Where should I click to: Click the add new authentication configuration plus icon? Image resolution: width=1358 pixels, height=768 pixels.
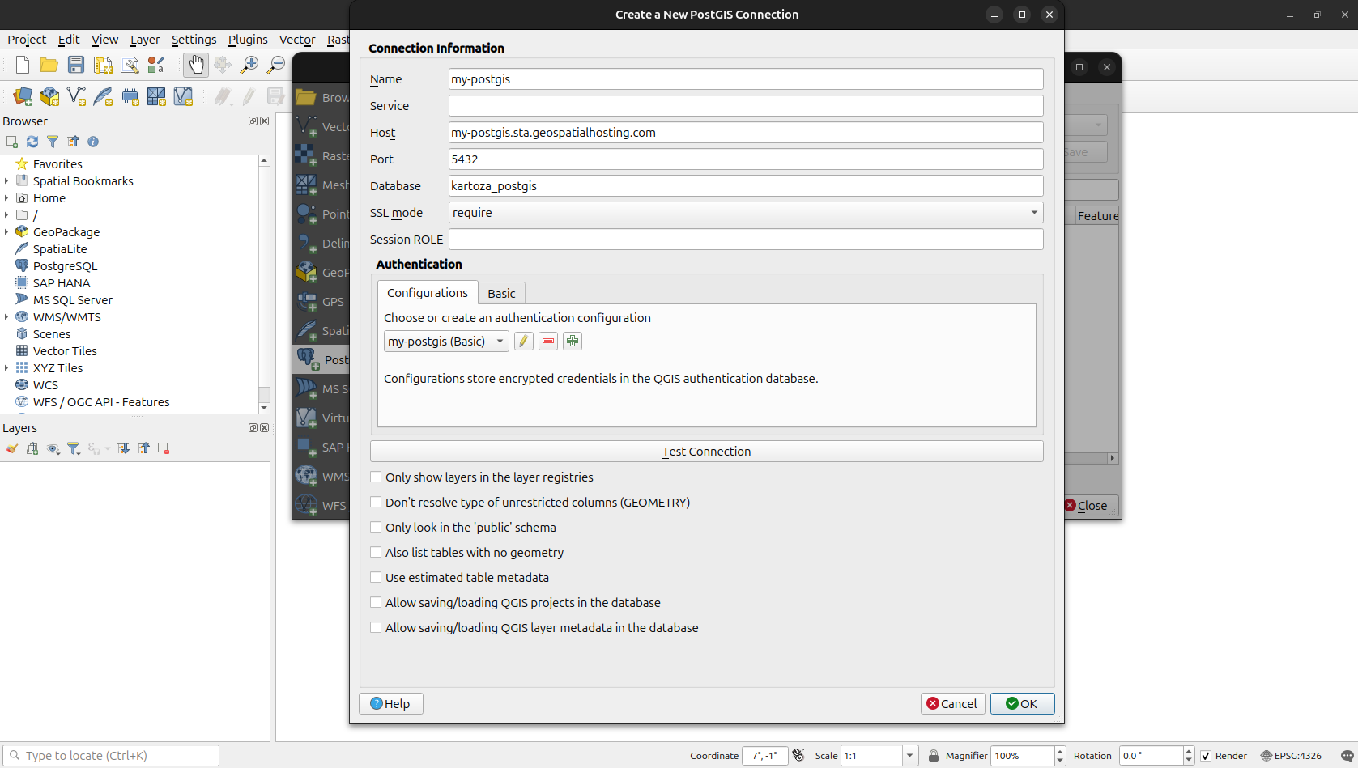point(573,342)
